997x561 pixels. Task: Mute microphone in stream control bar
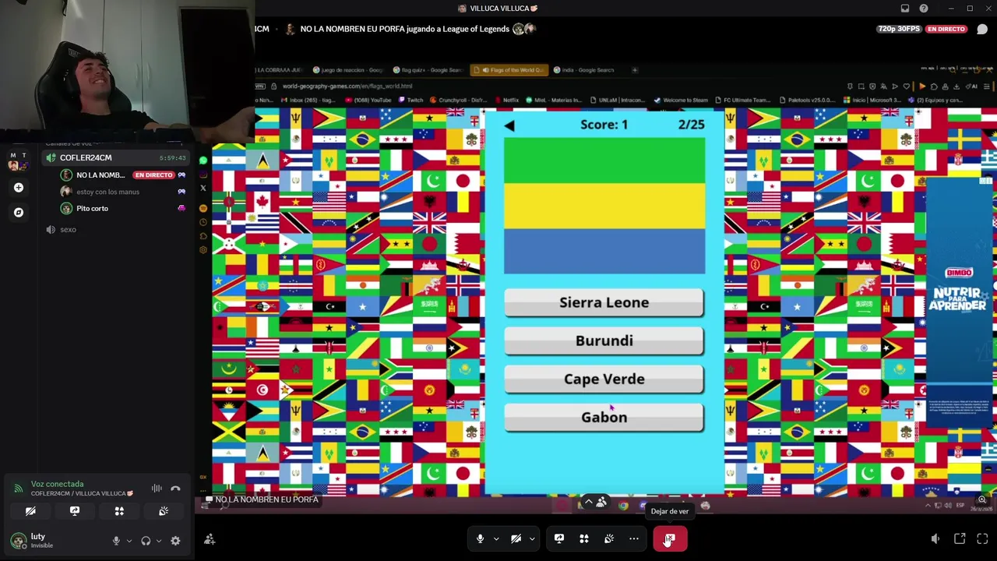coord(480,538)
